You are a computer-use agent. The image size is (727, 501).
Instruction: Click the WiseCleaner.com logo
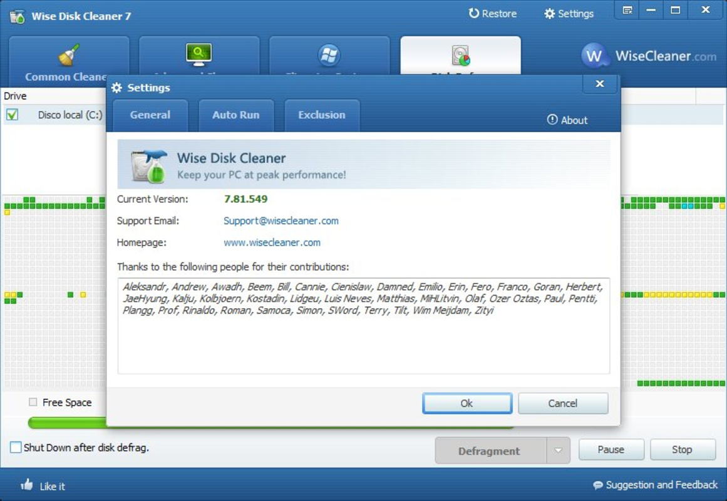click(649, 56)
